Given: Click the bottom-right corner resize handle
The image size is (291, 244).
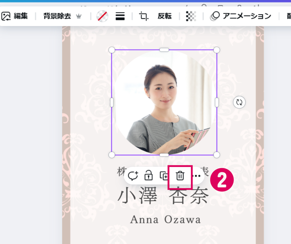Looking at the screenshot, I should 217,155.
